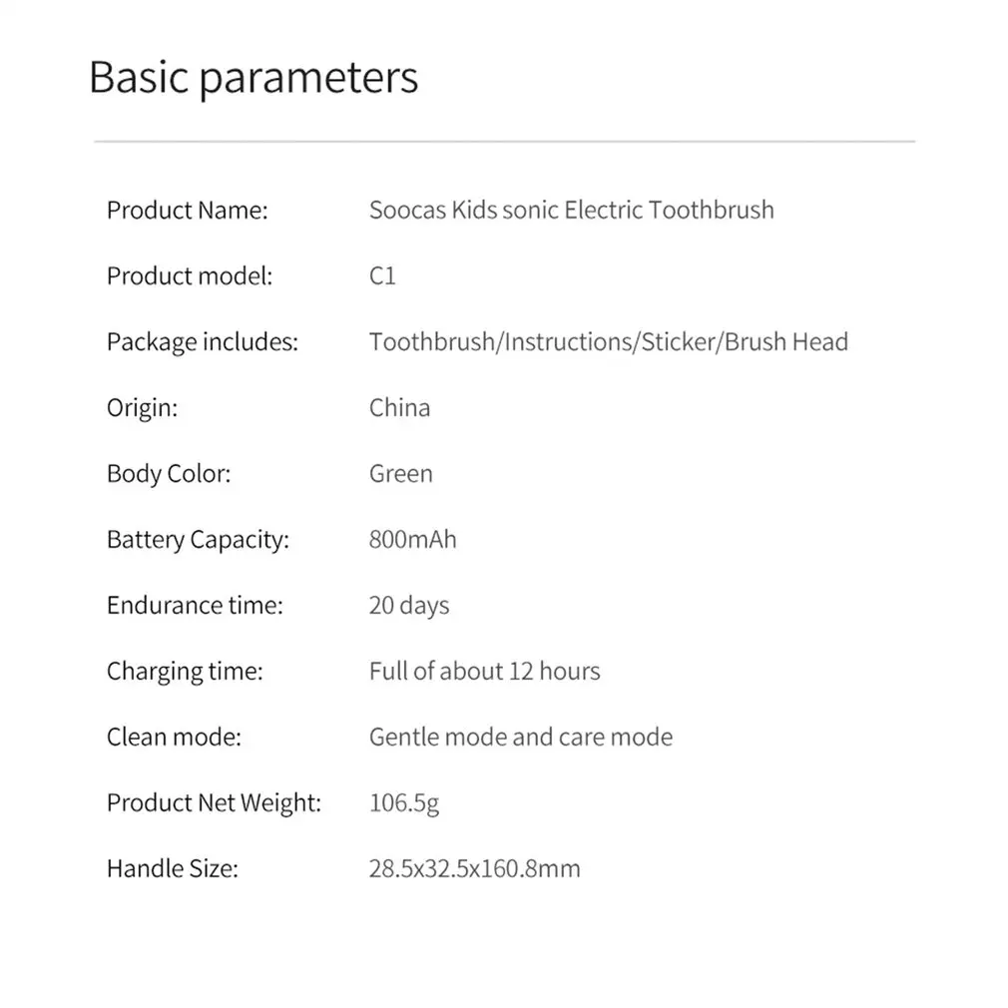Click the C1 model value
The image size is (1008, 1008).
click(382, 275)
